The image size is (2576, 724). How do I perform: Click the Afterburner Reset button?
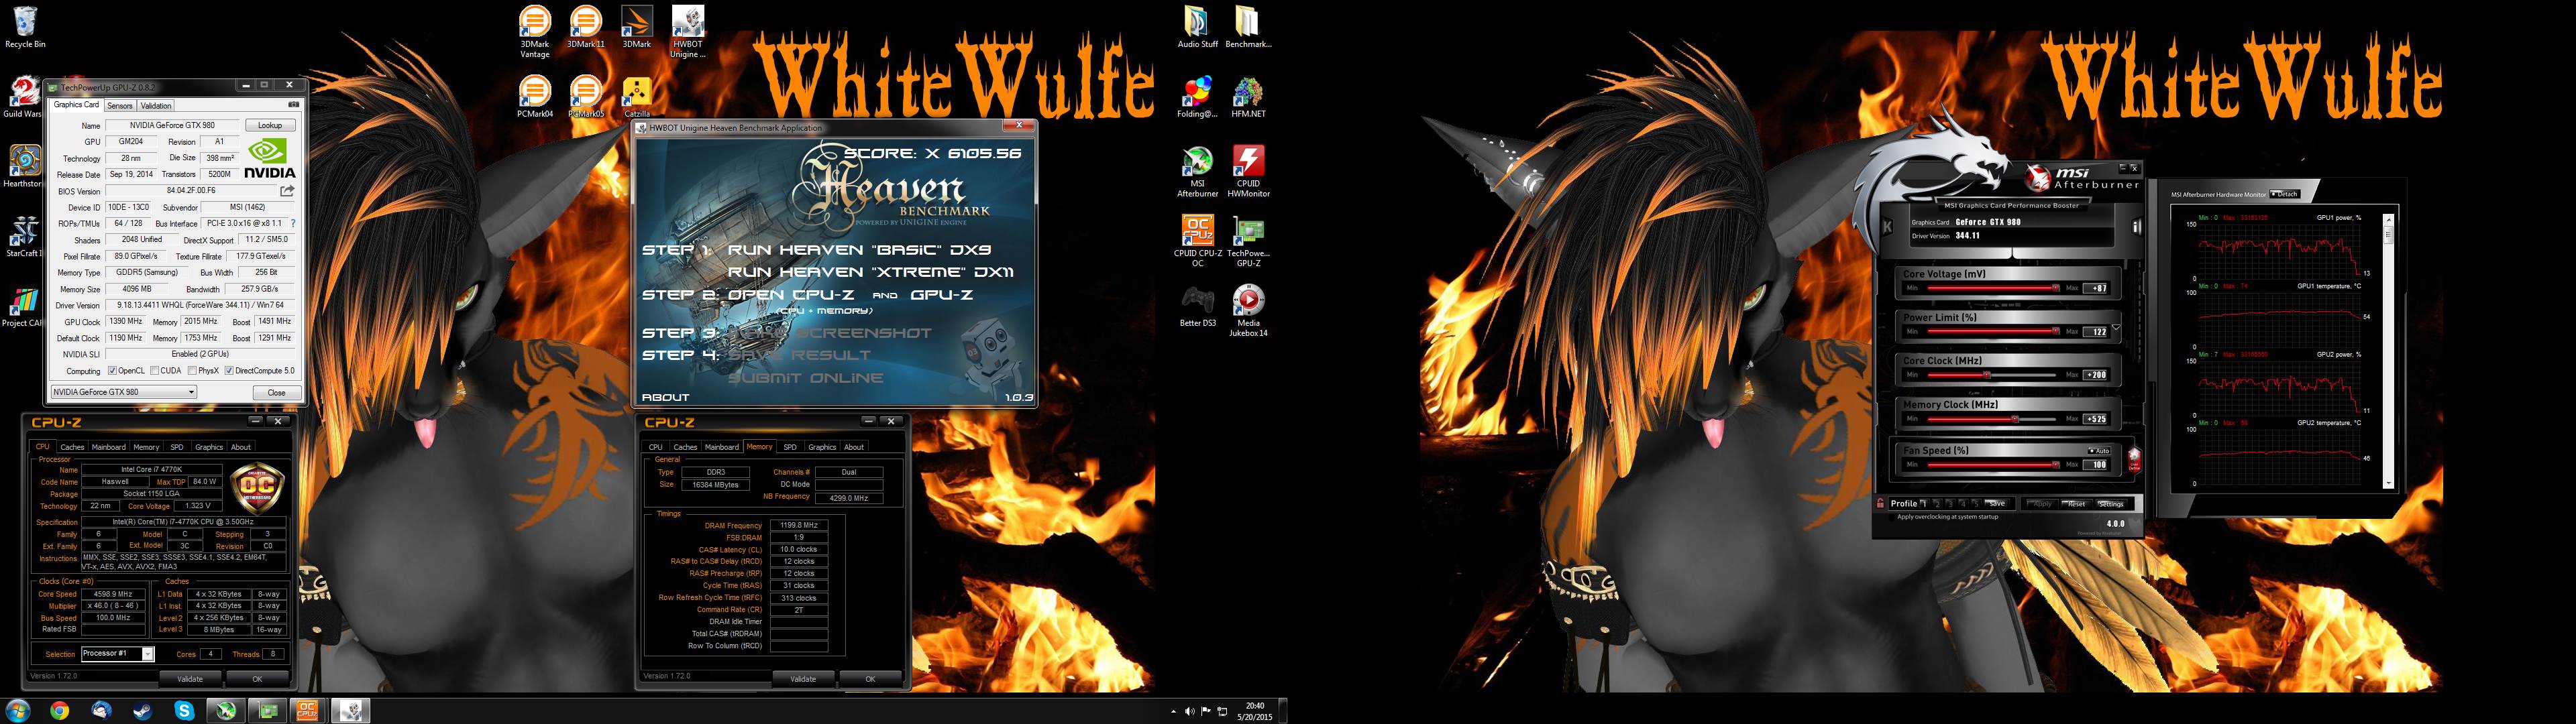click(x=2076, y=504)
